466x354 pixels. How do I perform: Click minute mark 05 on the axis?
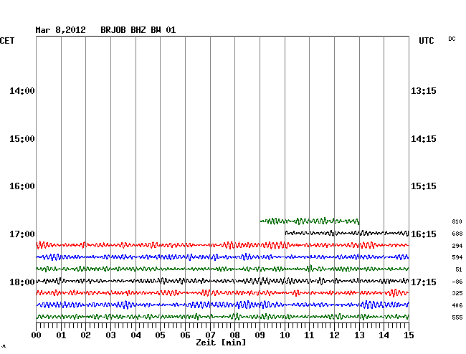click(x=160, y=335)
